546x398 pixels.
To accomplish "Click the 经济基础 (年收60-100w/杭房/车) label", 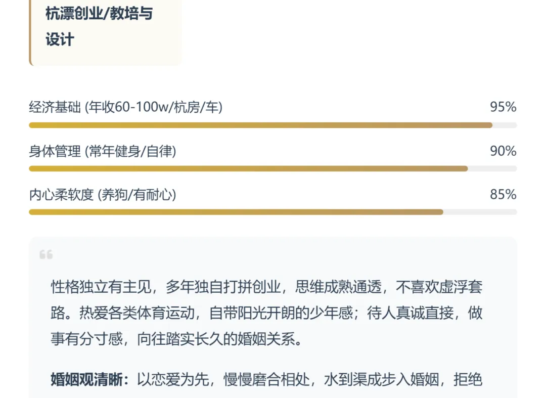I will (x=126, y=107).
